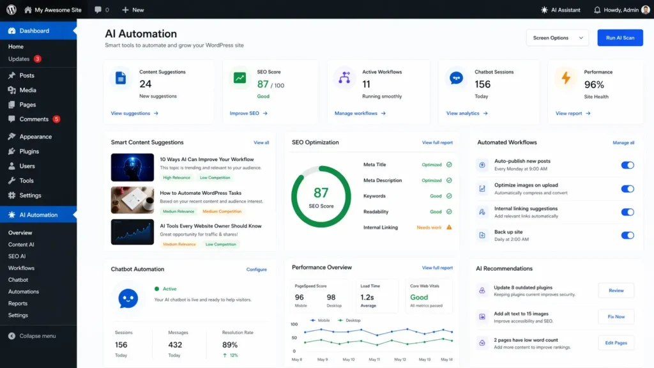Follow the Manage workflows link
The height and width of the screenshot is (368, 654).
point(360,113)
